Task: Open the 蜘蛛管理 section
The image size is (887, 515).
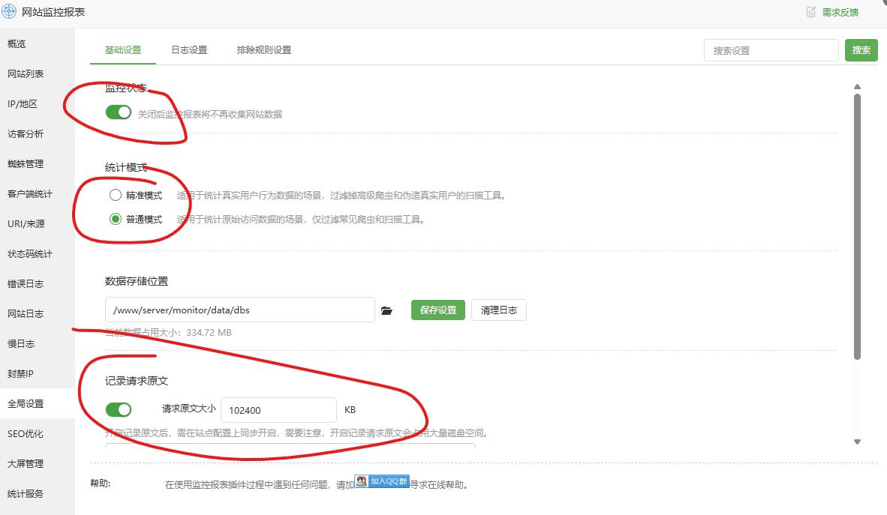Action: [28, 163]
